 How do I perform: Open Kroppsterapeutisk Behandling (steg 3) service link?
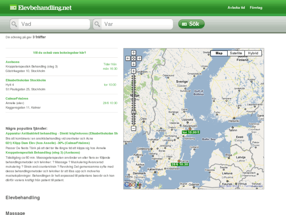coord(42,152)
